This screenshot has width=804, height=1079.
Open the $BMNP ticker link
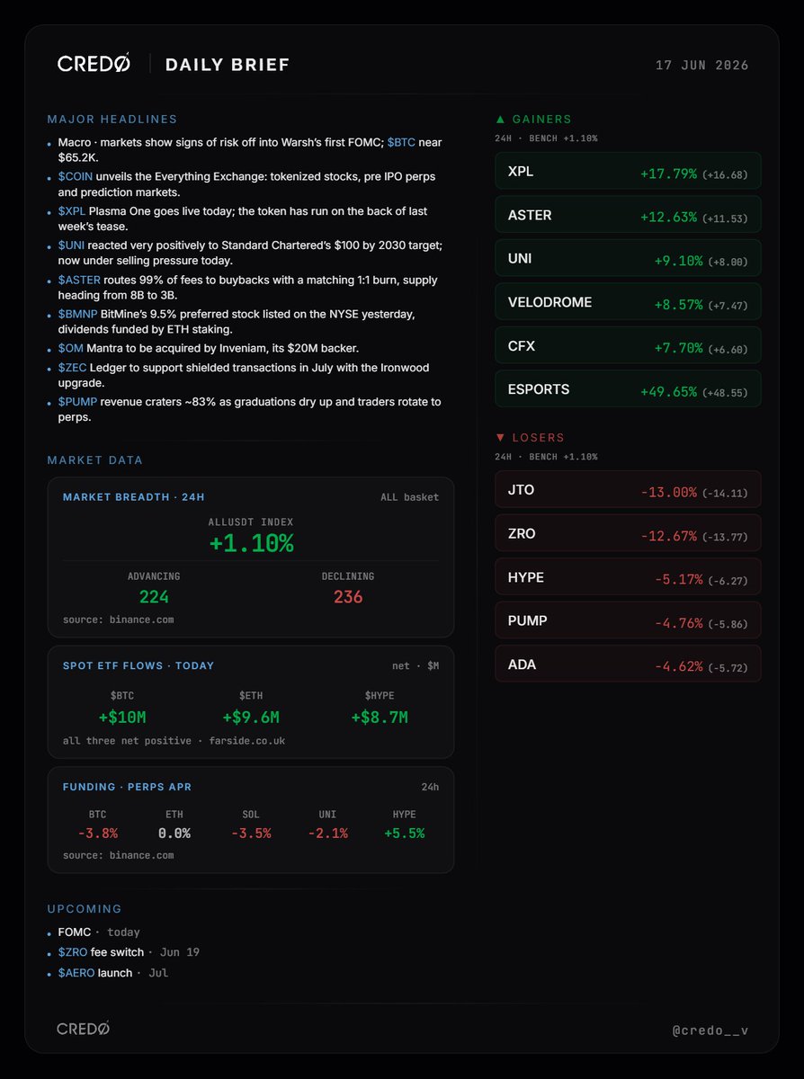coord(79,314)
